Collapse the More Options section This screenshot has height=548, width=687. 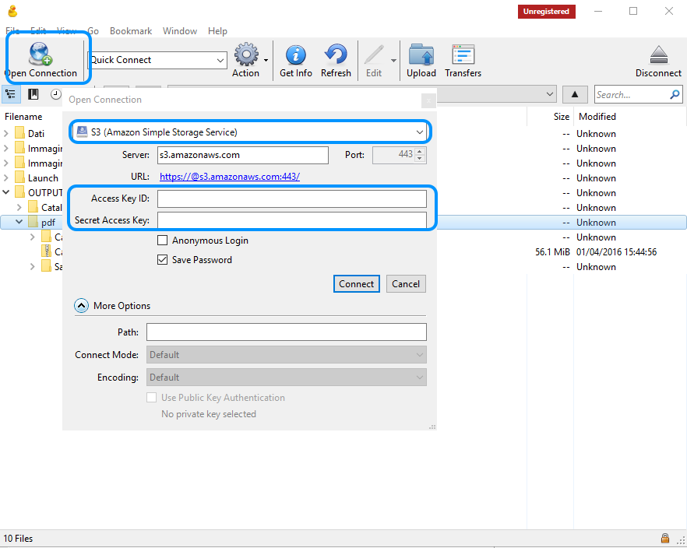click(x=82, y=305)
